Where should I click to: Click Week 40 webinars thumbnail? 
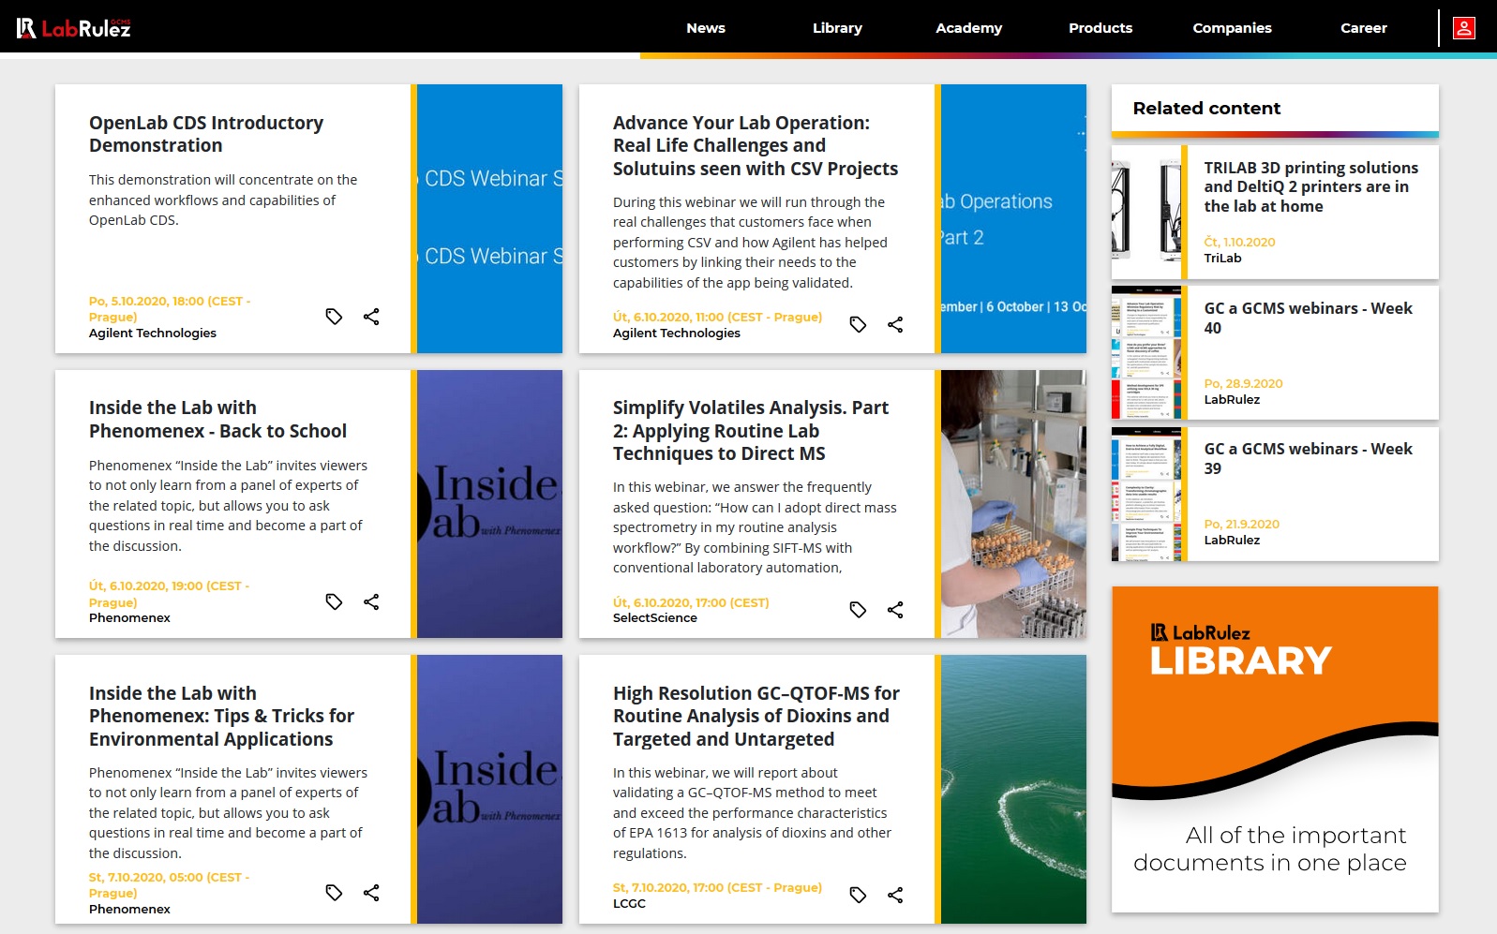click(1146, 352)
